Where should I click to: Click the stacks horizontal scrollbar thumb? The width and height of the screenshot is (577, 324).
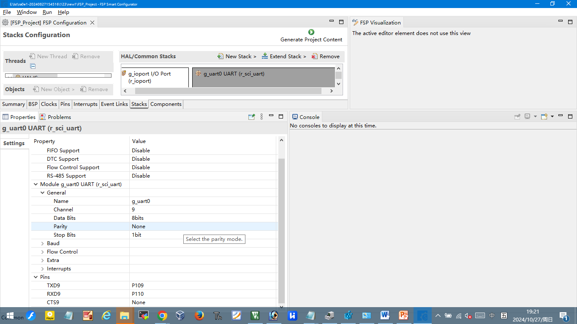click(x=228, y=91)
